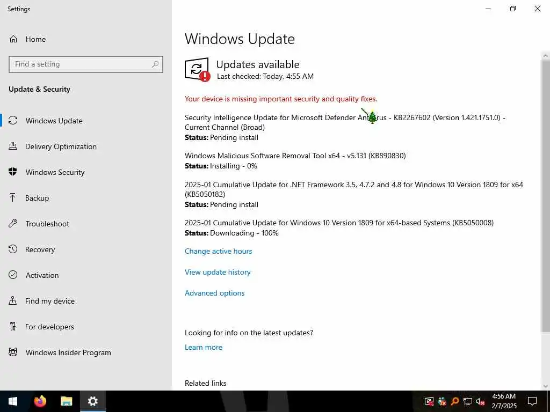This screenshot has height=412, width=550.
Task: Click the search magnifier in Find a setting
Action: tap(155, 64)
